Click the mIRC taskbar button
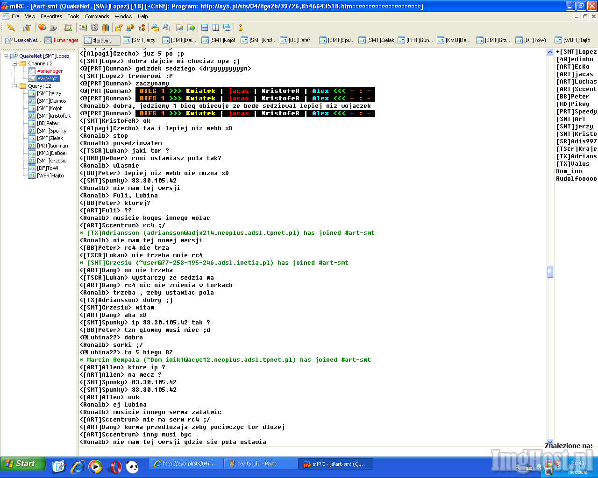The image size is (598, 478). click(x=336, y=464)
